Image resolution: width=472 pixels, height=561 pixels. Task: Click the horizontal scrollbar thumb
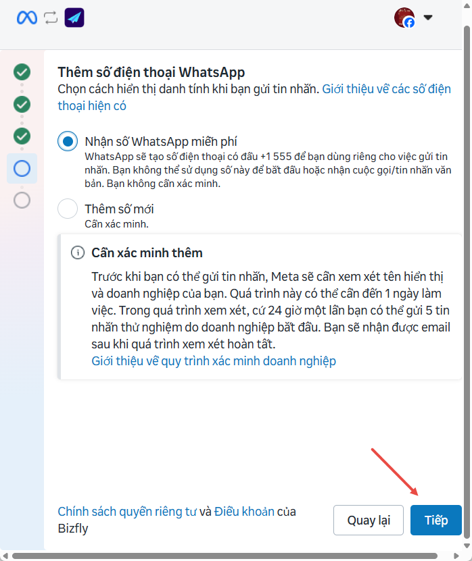225,556
